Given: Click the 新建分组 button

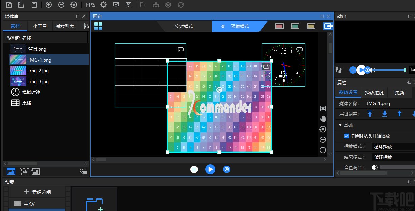Looking at the screenshot, I should 37,192.
